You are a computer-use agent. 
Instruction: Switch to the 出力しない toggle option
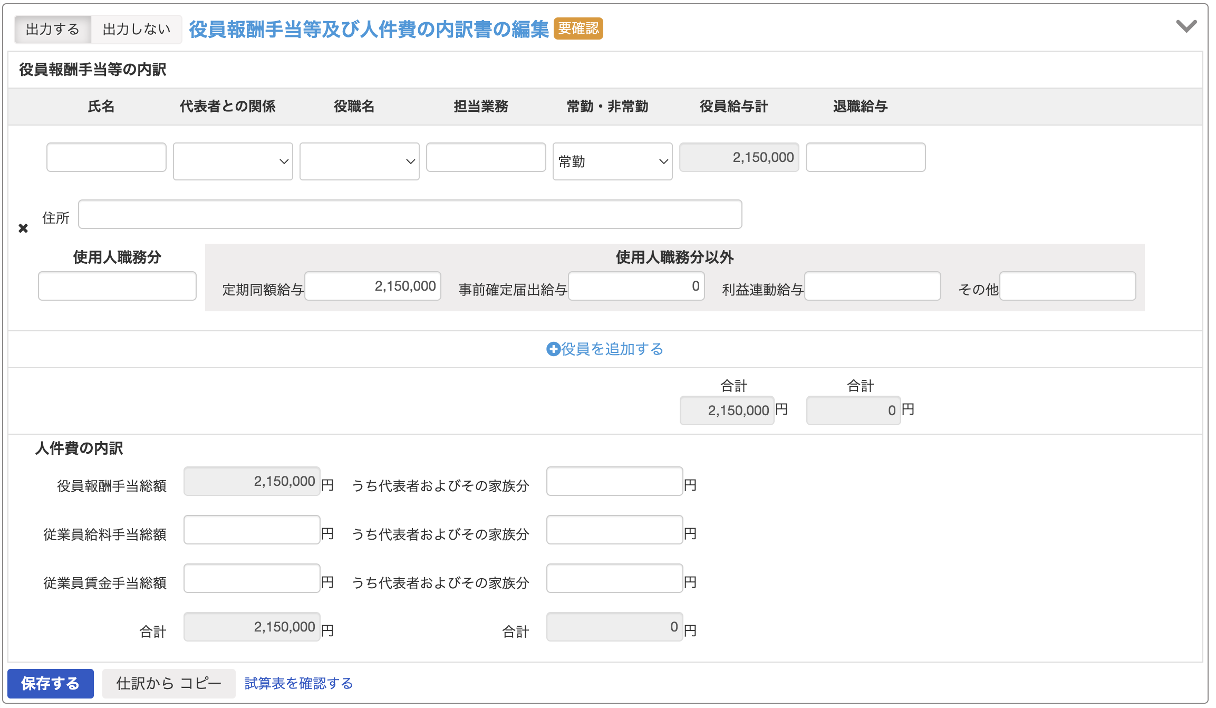pyautogui.click(x=137, y=29)
